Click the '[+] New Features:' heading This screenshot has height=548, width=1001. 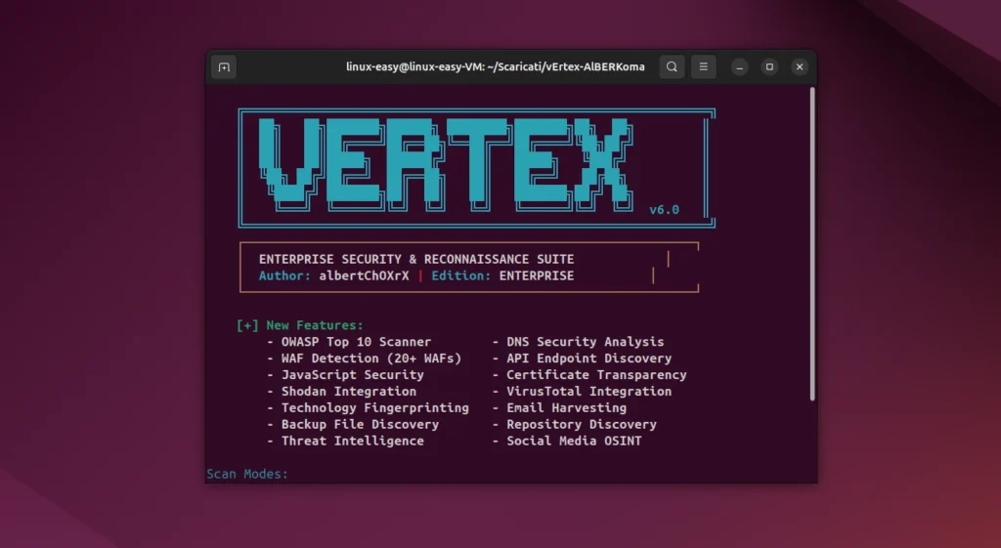299,325
